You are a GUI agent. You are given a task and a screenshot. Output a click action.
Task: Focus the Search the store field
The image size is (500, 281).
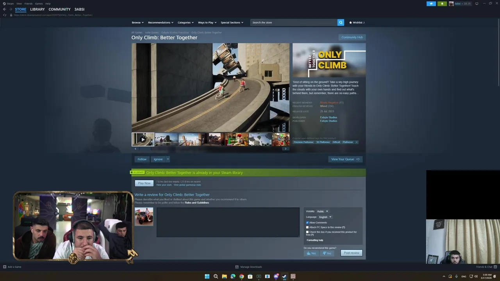[x=294, y=22]
